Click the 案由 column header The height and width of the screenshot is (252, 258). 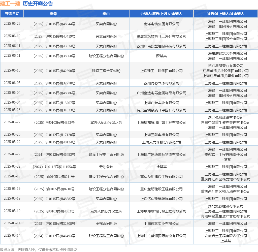pos(106,14)
